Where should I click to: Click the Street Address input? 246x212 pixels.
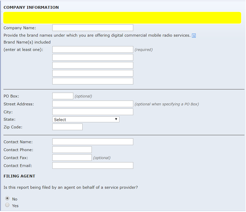tap(93, 104)
